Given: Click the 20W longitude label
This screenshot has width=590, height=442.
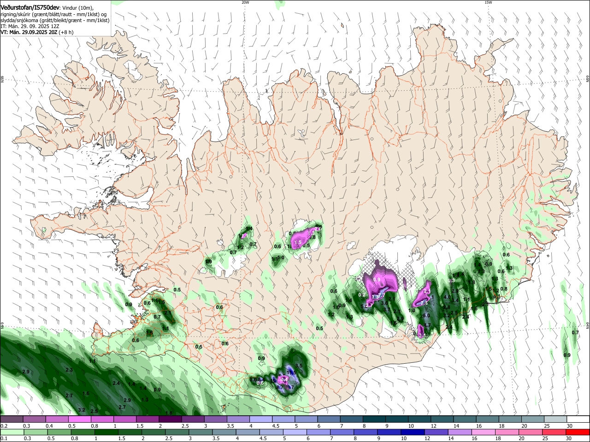Looking at the screenshot, I should tap(245, 2).
